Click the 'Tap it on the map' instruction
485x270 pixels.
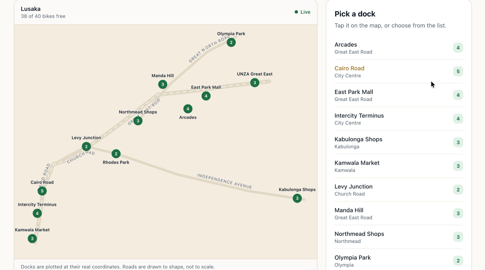click(x=390, y=25)
